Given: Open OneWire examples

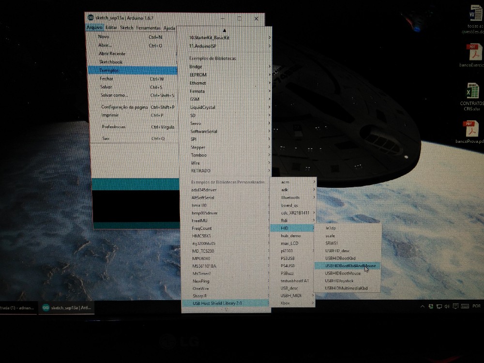Looking at the screenshot, I should (x=226, y=288).
